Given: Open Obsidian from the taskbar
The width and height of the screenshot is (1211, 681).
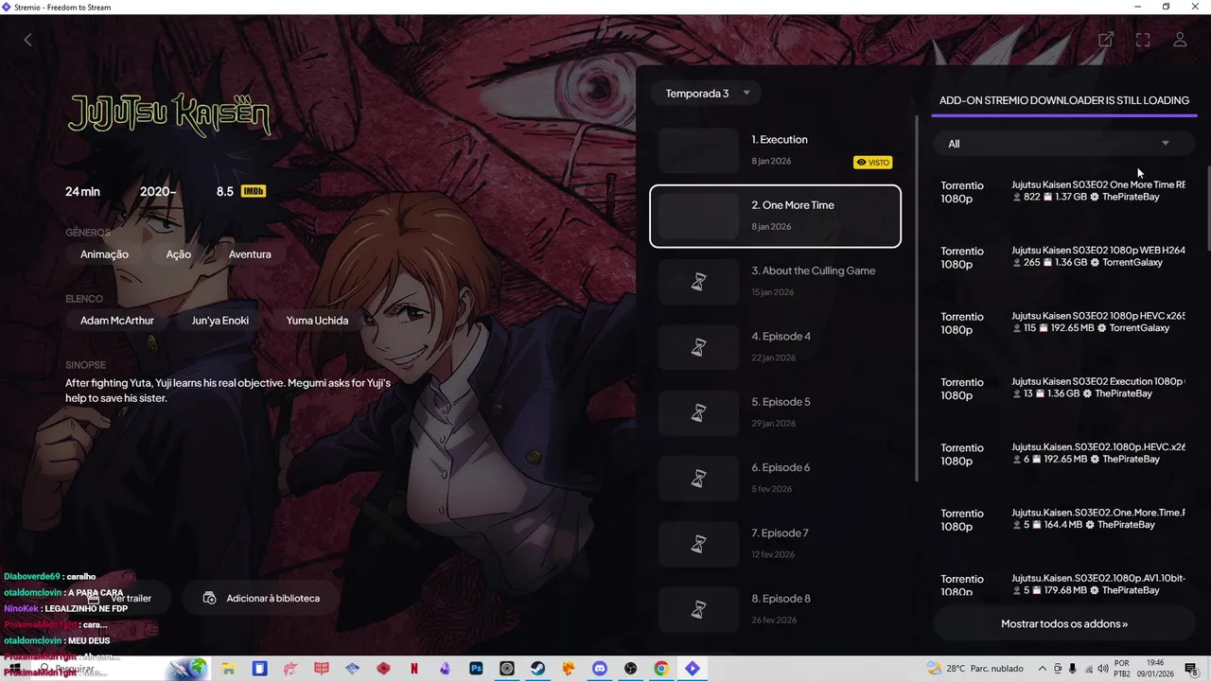Looking at the screenshot, I should 446,669.
